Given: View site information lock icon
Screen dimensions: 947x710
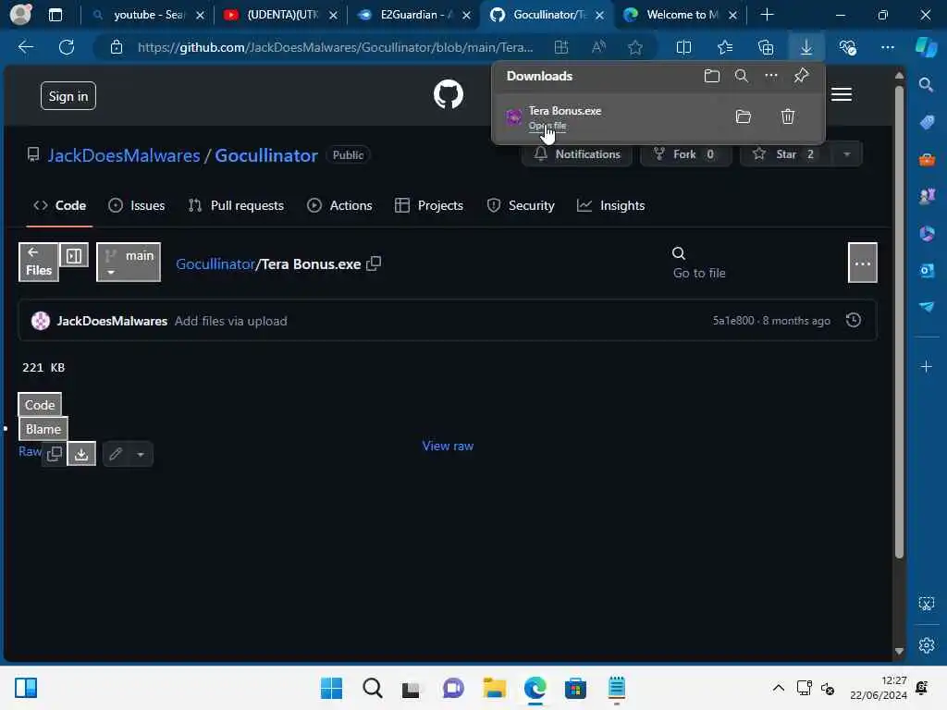Looking at the screenshot, I should 117,47.
